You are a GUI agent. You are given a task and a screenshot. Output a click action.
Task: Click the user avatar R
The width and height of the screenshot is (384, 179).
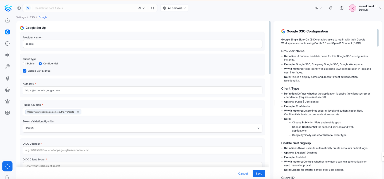pyautogui.click(x=352, y=8)
